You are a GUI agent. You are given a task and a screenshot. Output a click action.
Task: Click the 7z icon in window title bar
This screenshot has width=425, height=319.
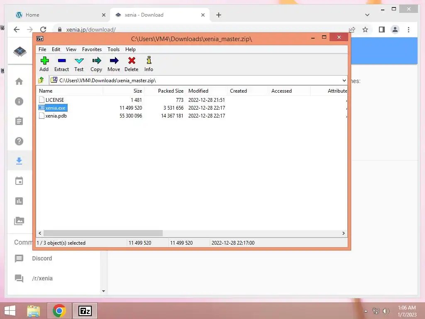[x=40, y=39]
